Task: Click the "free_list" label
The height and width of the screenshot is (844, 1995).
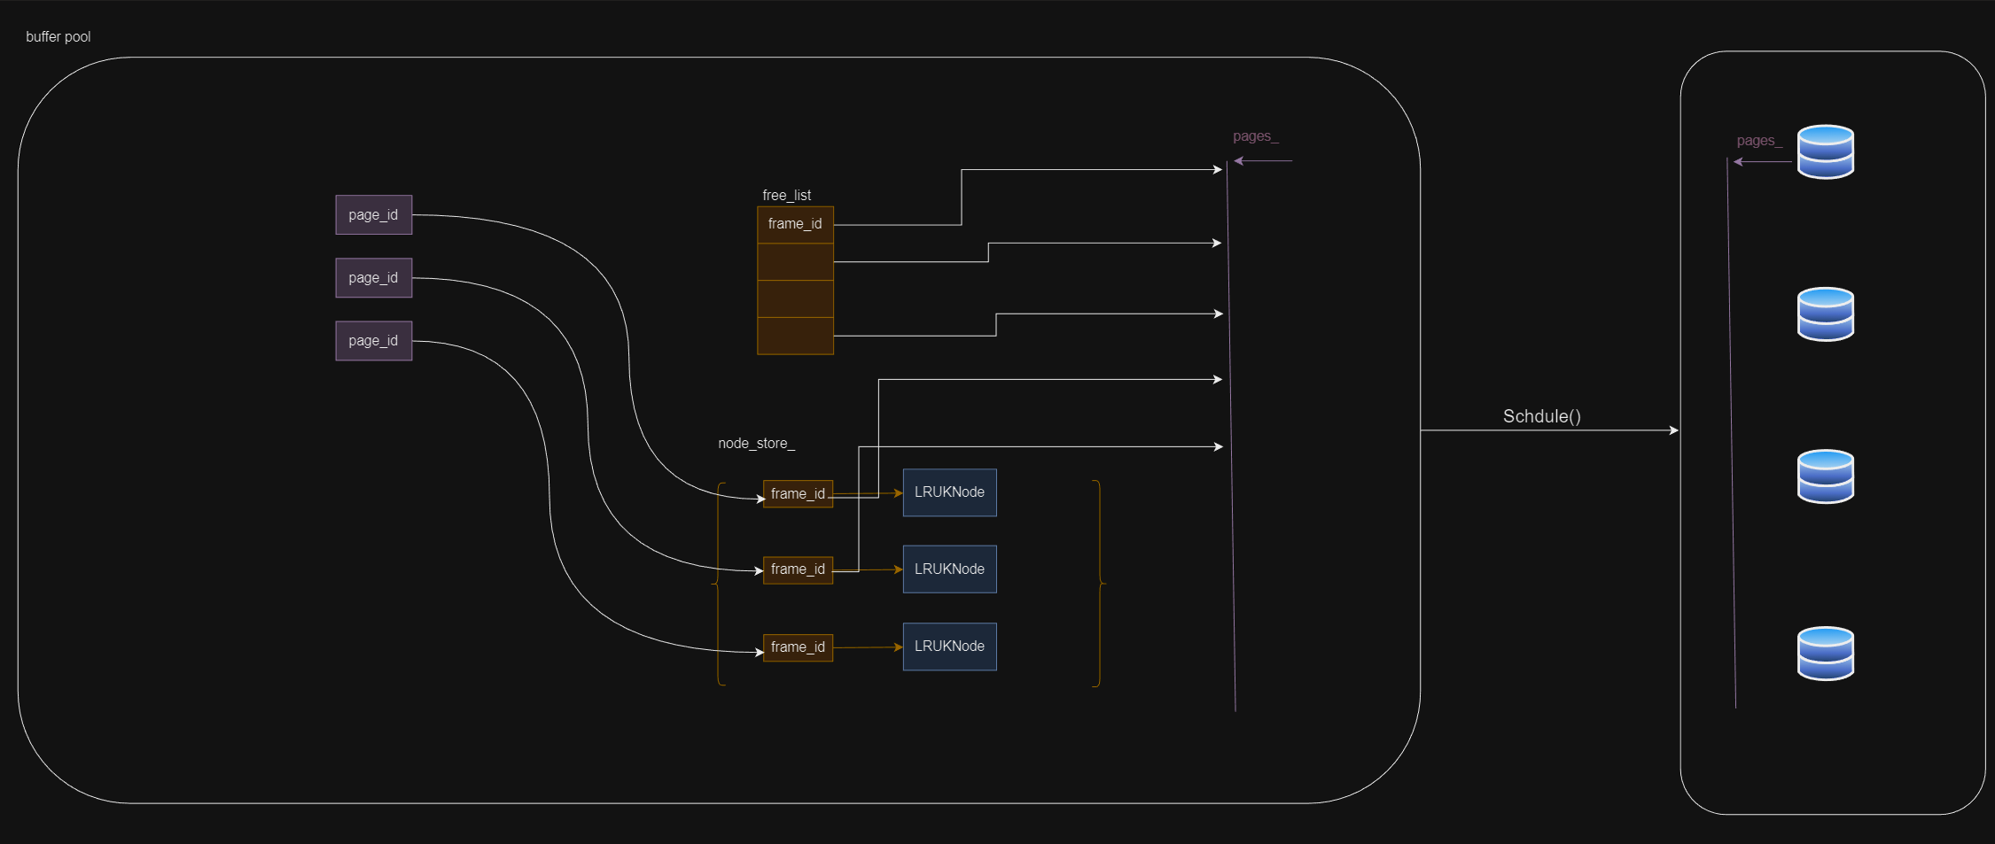Action: click(x=787, y=195)
